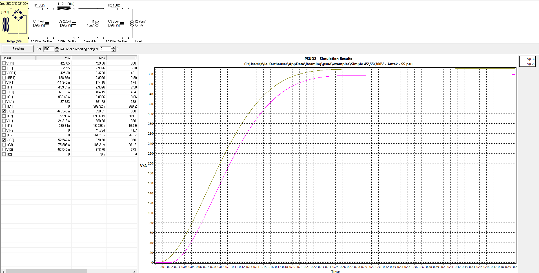The image size is (539, 273).
Task: Click the I2 76mA load current source
Action: coord(132,24)
